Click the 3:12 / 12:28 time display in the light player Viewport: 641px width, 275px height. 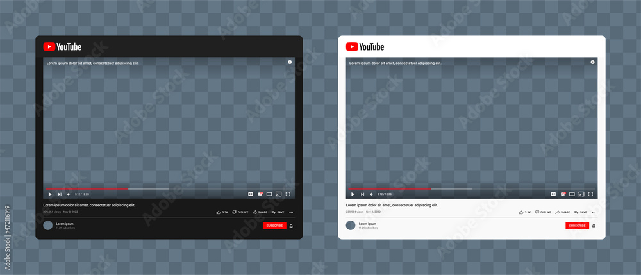tap(385, 194)
